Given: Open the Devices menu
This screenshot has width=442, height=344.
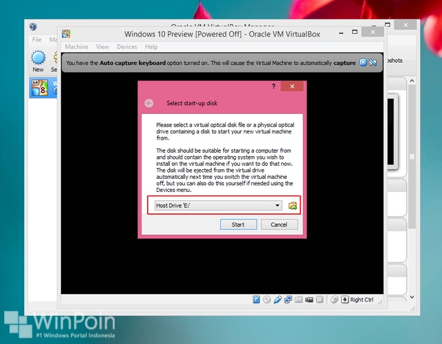Looking at the screenshot, I should point(127,47).
